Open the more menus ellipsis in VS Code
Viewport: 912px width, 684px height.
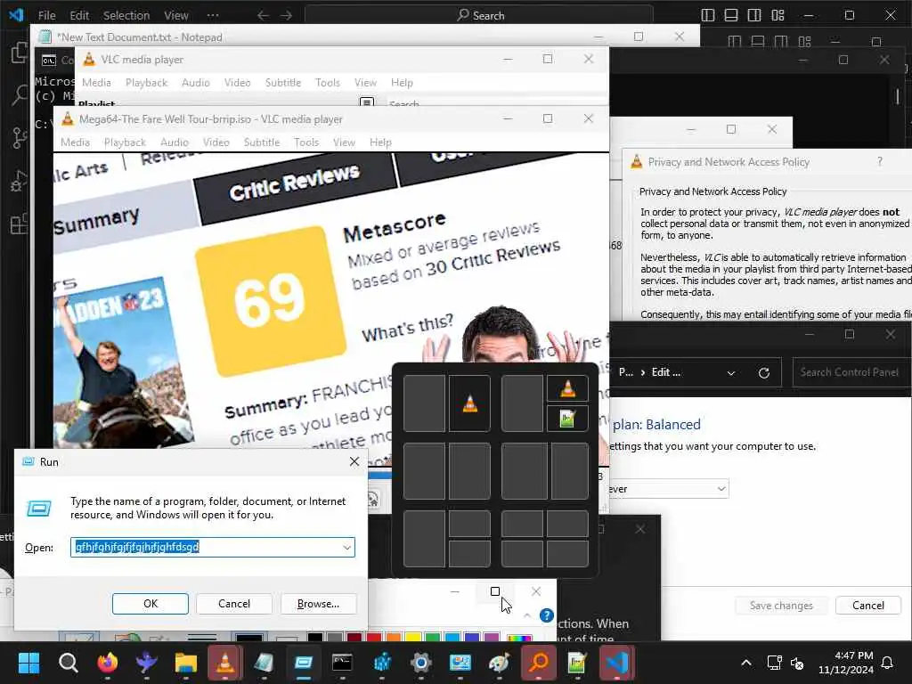click(x=213, y=16)
